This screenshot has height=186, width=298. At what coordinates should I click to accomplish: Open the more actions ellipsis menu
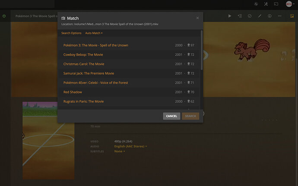pos(279,16)
